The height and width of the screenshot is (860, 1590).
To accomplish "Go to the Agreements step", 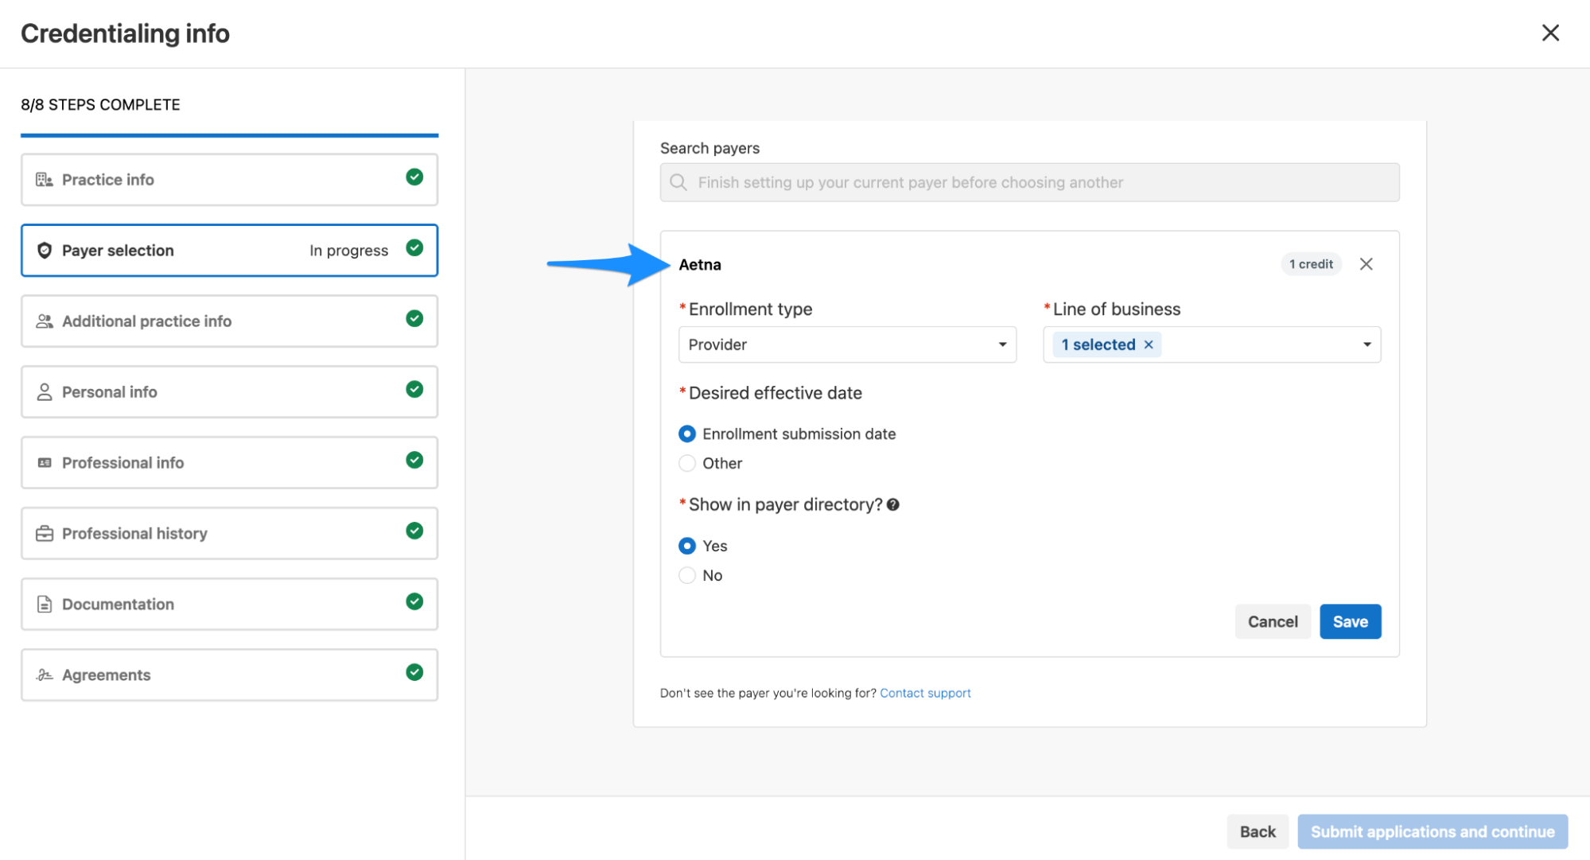I will point(229,675).
